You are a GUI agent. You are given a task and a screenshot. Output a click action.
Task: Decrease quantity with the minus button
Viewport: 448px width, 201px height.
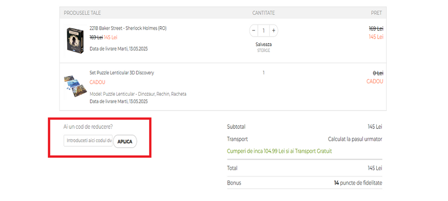click(x=254, y=30)
